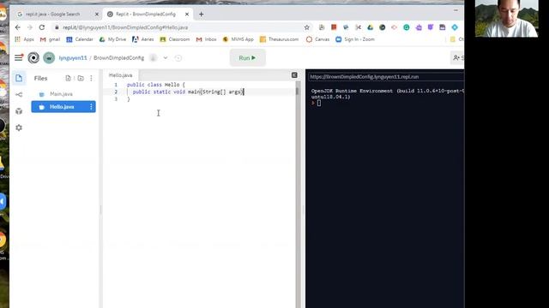Add a new file in Files panel

[68, 78]
